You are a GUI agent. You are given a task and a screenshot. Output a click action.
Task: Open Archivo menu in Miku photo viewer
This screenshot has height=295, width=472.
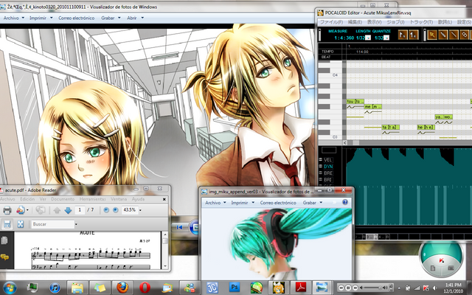pyautogui.click(x=215, y=203)
